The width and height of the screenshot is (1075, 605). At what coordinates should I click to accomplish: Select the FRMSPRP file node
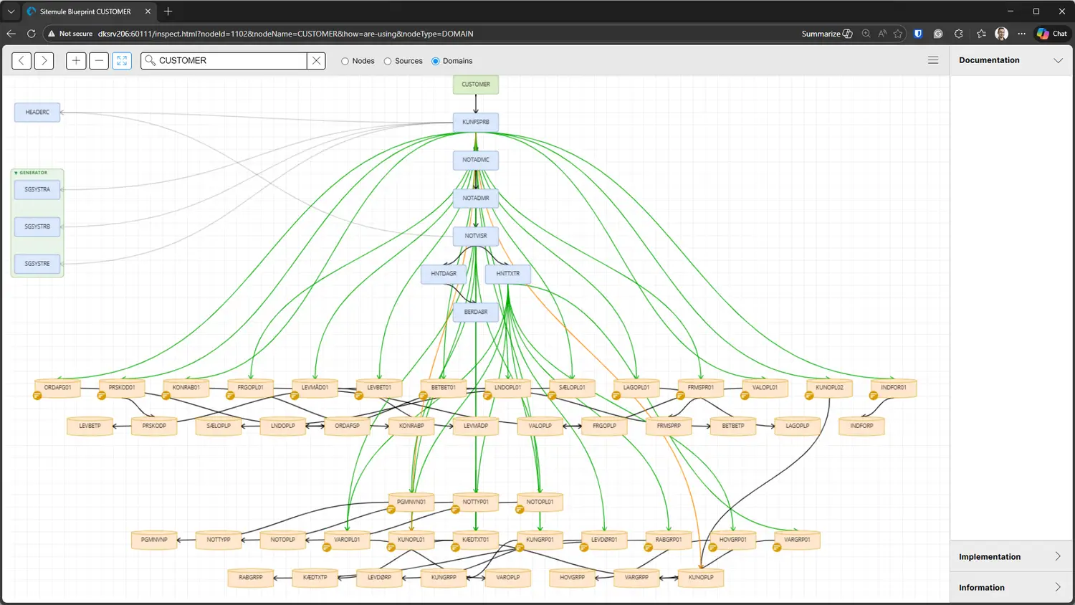669,426
